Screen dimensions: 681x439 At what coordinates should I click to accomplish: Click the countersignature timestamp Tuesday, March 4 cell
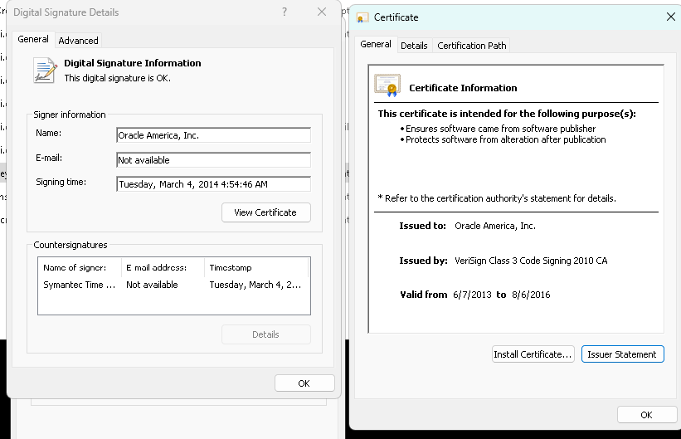[x=255, y=285]
